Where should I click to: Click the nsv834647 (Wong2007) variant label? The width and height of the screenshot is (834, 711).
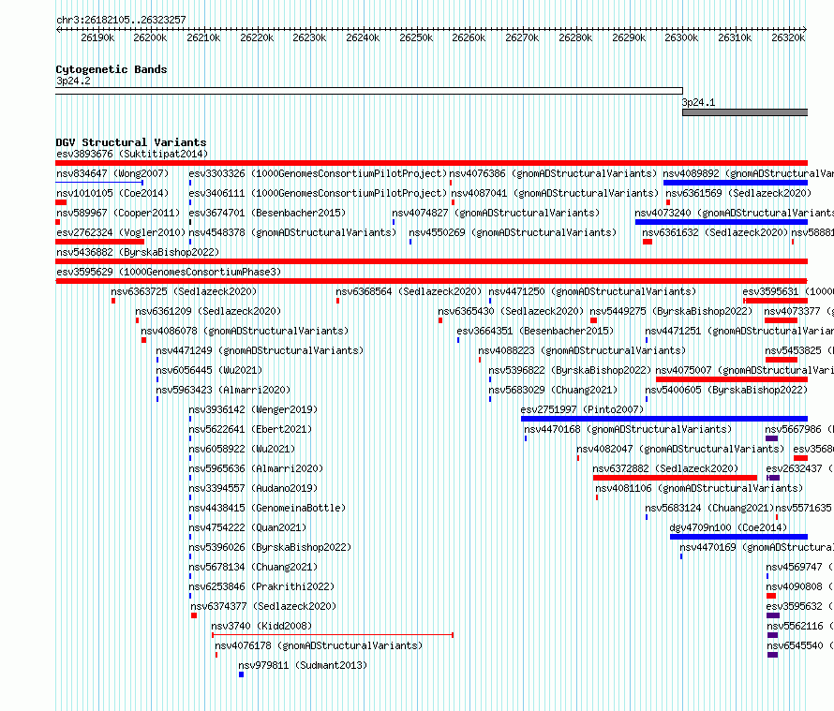point(112,174)
